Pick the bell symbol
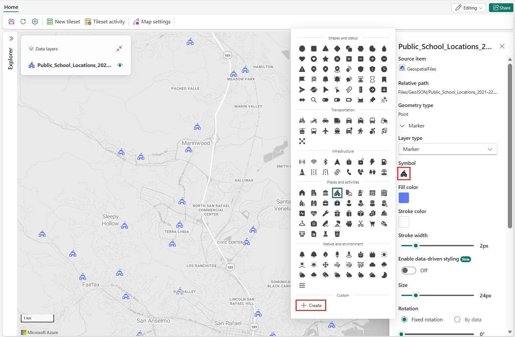Screen dimensions: 515x337 (326, 79)
